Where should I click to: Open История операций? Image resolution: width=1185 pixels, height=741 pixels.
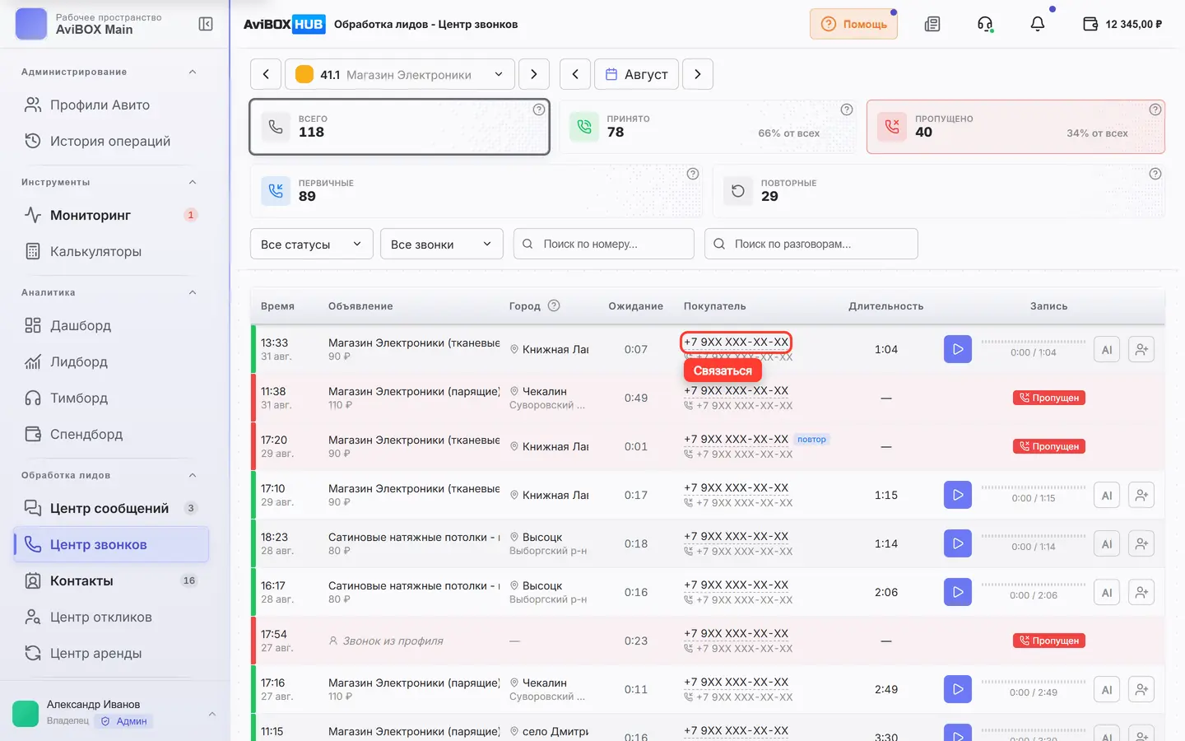(111, 141)
